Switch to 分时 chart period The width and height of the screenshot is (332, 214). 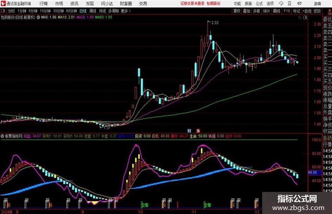click(x=12, y=11)
